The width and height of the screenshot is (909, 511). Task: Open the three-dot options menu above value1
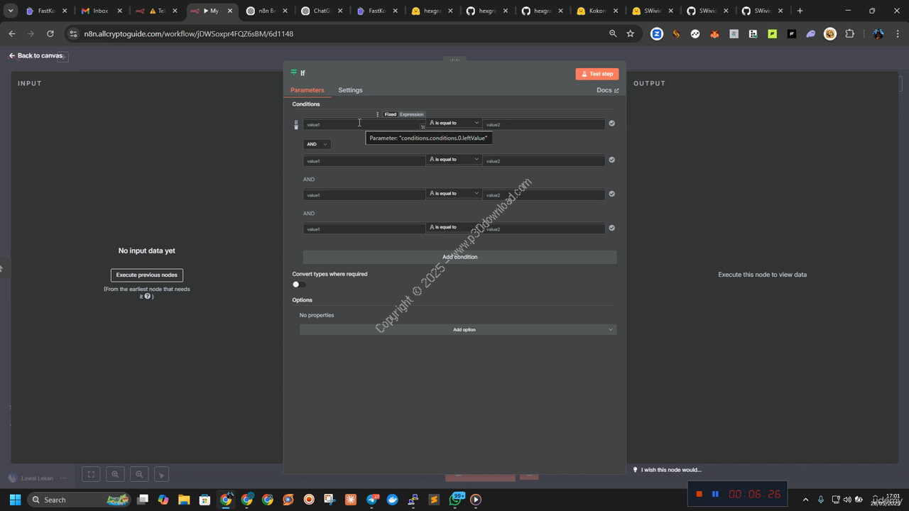[x=377, y=114]
